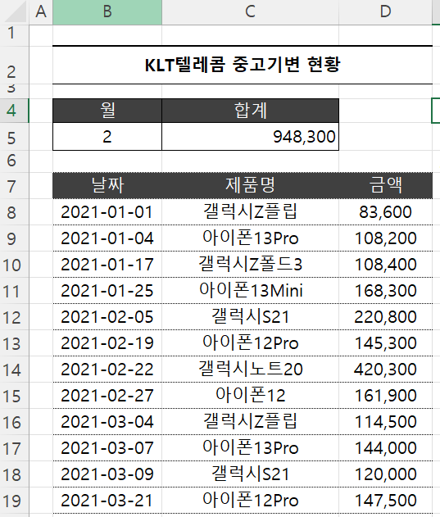Select amount cell 114,500
Viewport: 440px width, 517px height.
tap(385, 422)
